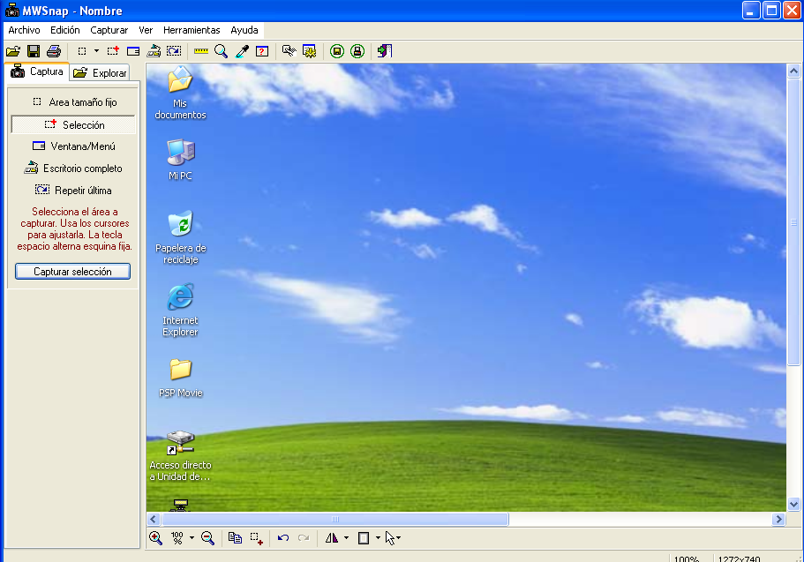This screenshot has width=804, height=562.
Task: Click the vertical scrollbar down arrow
Action: point(793,504)
